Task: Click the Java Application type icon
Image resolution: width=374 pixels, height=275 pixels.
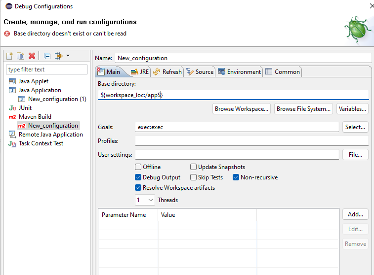Action: coord(12,90)
